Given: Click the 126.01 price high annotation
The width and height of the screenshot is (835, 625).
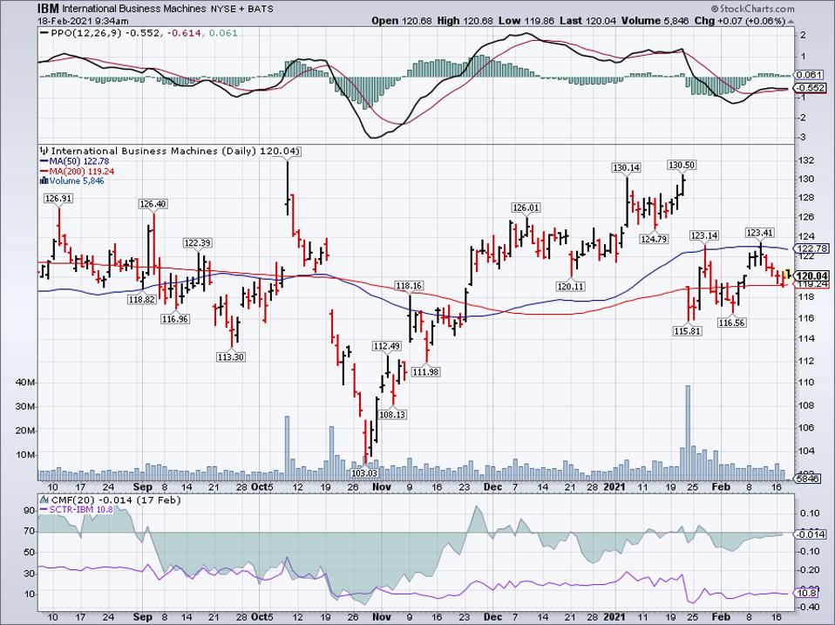Looking at the screenshot, I should point(526,208).
